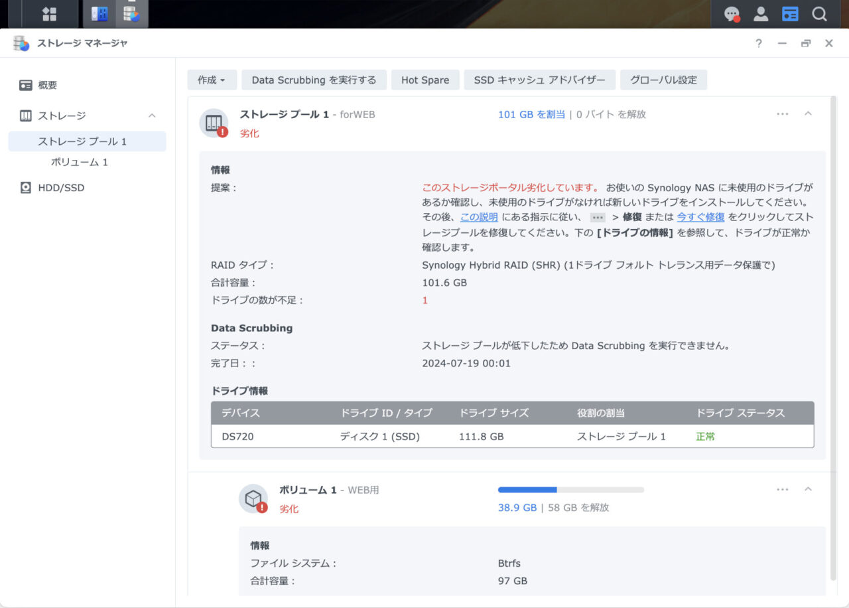Click the Storage Pool 1 degraded icon
The width and height of the screenshot is (849, 608).
coord(214,123)
